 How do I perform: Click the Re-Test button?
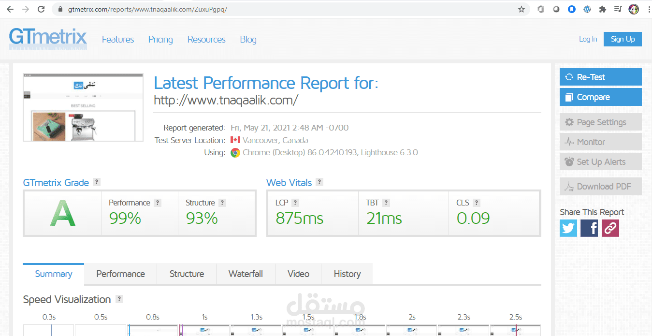[x=601, y=77]
